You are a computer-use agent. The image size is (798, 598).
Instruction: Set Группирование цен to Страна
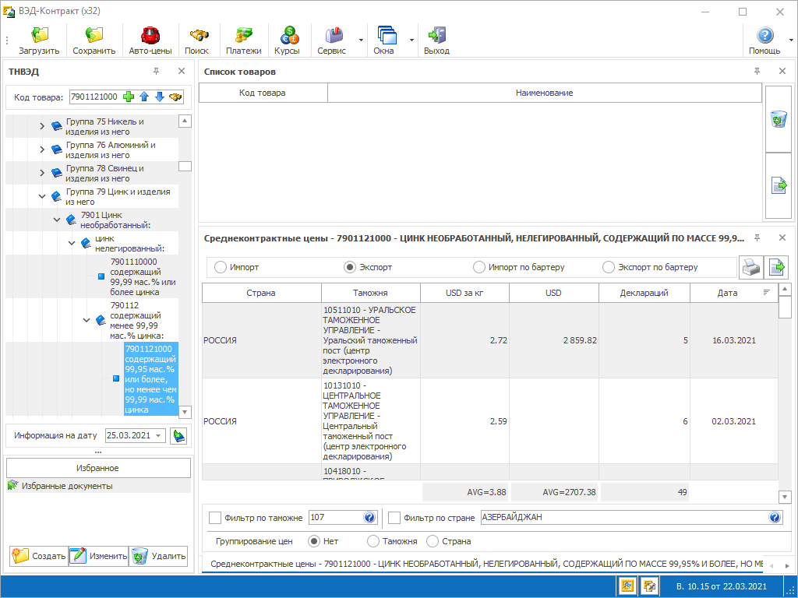433,542
